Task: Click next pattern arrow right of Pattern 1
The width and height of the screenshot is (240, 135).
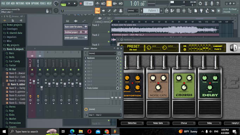Action: point(161,11)
